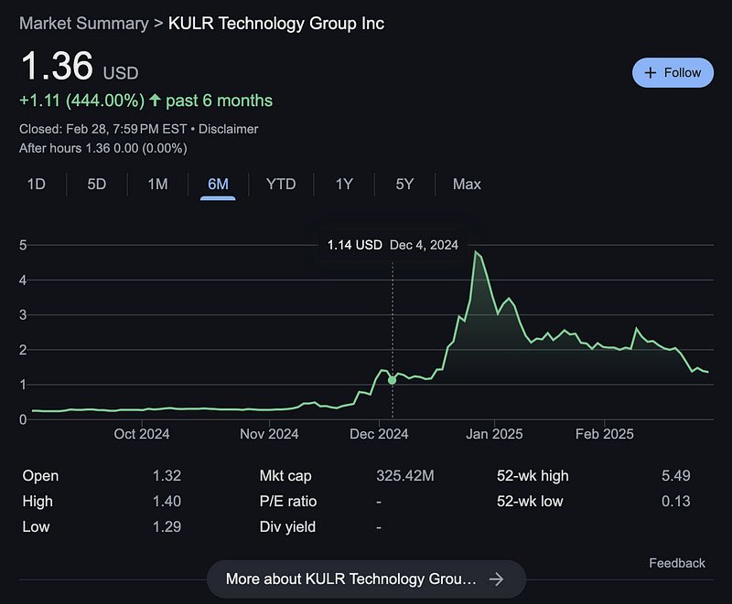Click the Dec 4 data point marker

click(x=393, y=380)
